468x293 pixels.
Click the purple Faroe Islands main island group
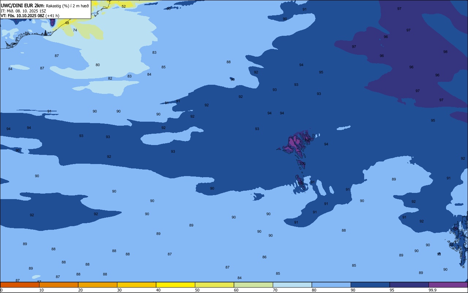point(297,143)
